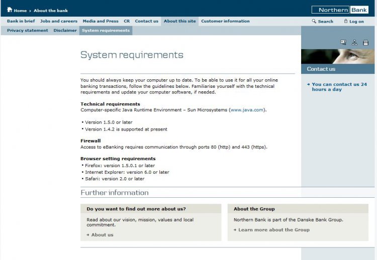This screenshot has width=377, height=260.
Task: Select System requirements tab
Action: pyautogui.click(x=106, y=31)
